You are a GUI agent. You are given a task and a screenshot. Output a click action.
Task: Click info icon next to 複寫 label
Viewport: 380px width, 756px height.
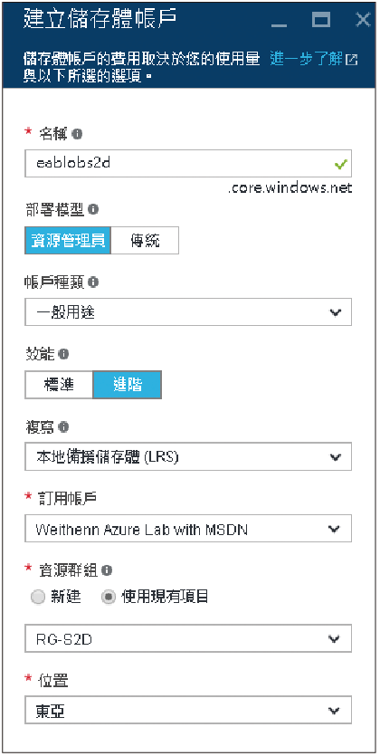coord(63,426)
